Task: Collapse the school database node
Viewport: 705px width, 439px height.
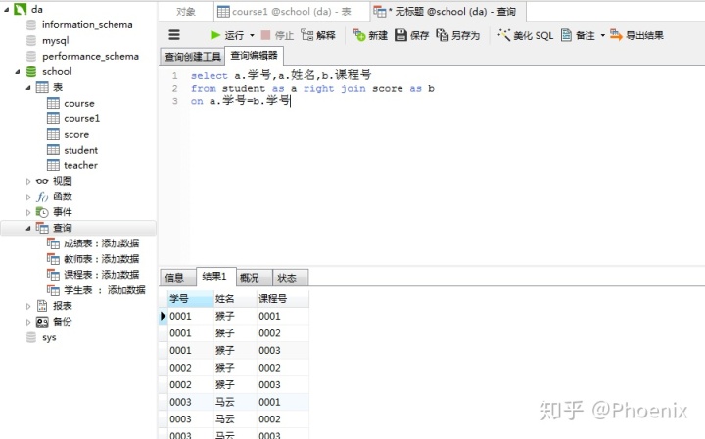Action: point(17,71)
